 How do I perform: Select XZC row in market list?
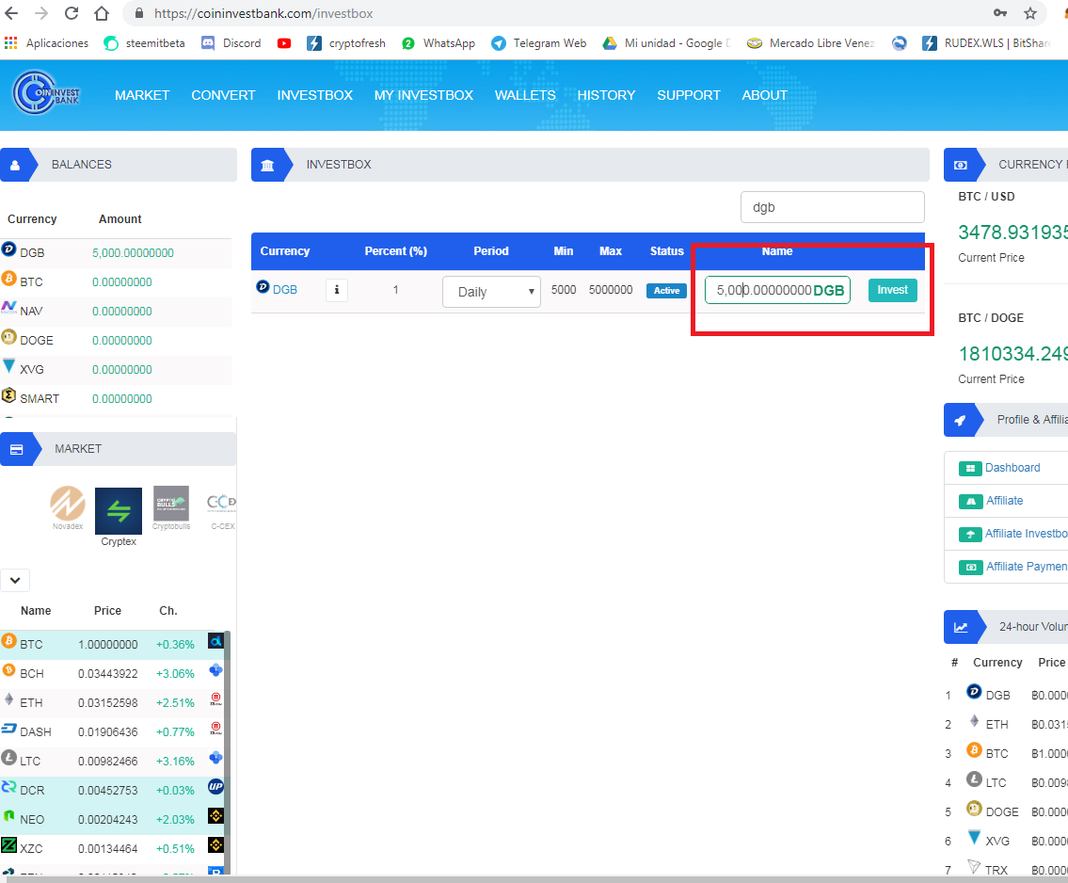click(112, 849)
